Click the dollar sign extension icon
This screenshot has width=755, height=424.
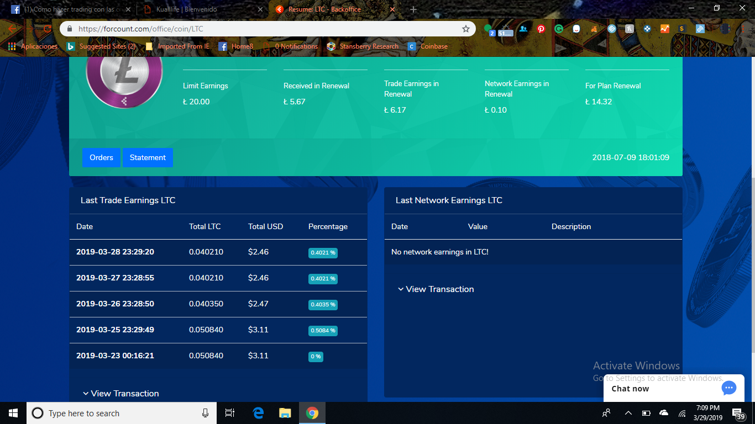683,29
